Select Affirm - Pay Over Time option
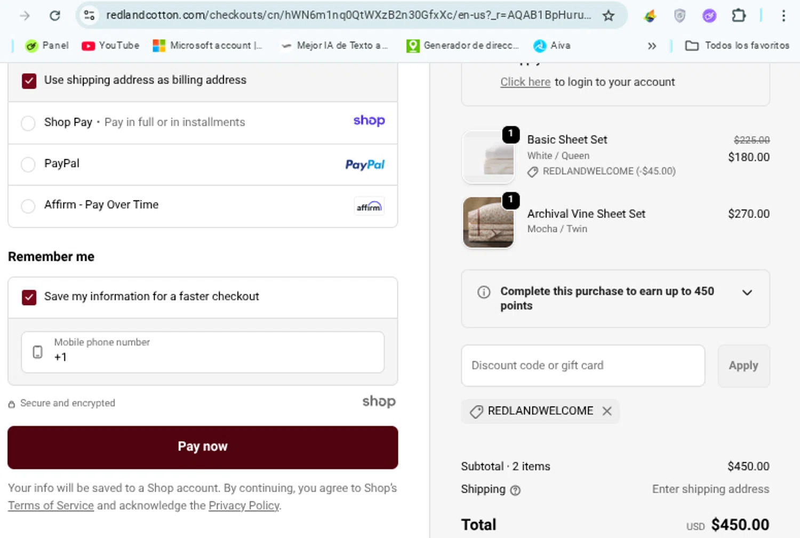 28,206
